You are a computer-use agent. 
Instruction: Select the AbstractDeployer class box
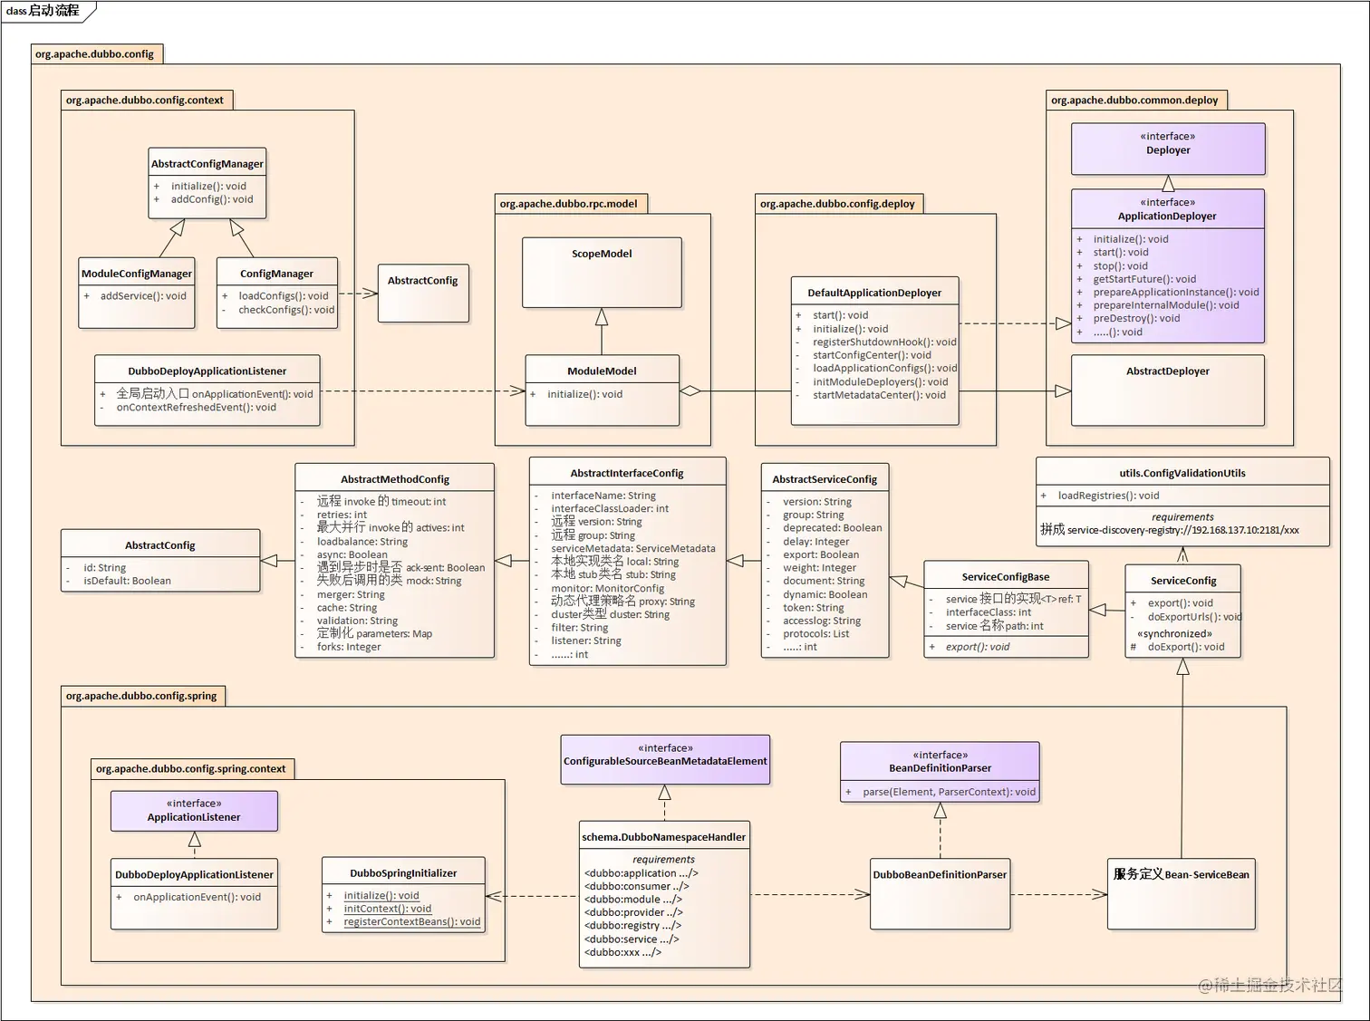(x=1168, y=390)
